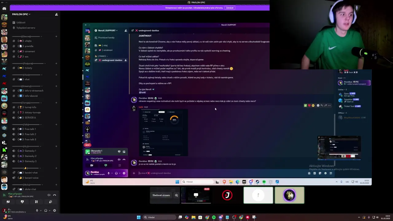Open noise suppression icon in voice panel
393x221 pixels.
[x=49, y=195]
